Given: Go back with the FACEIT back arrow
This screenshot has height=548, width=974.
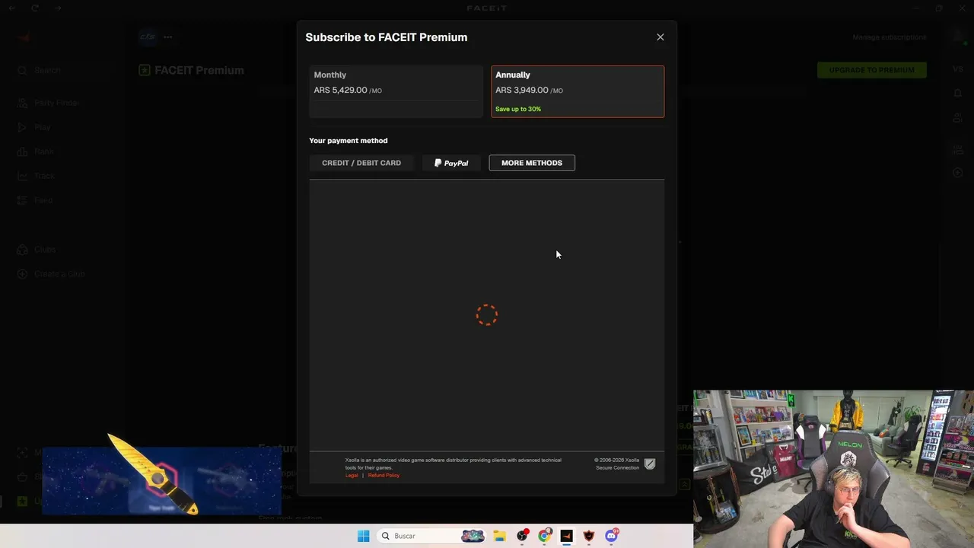Looking at the screenshot, I should tap(12, 8).
